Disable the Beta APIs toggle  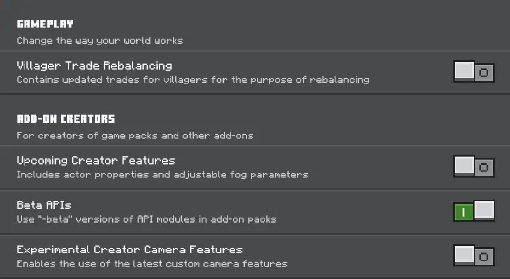tap(473, 211)
